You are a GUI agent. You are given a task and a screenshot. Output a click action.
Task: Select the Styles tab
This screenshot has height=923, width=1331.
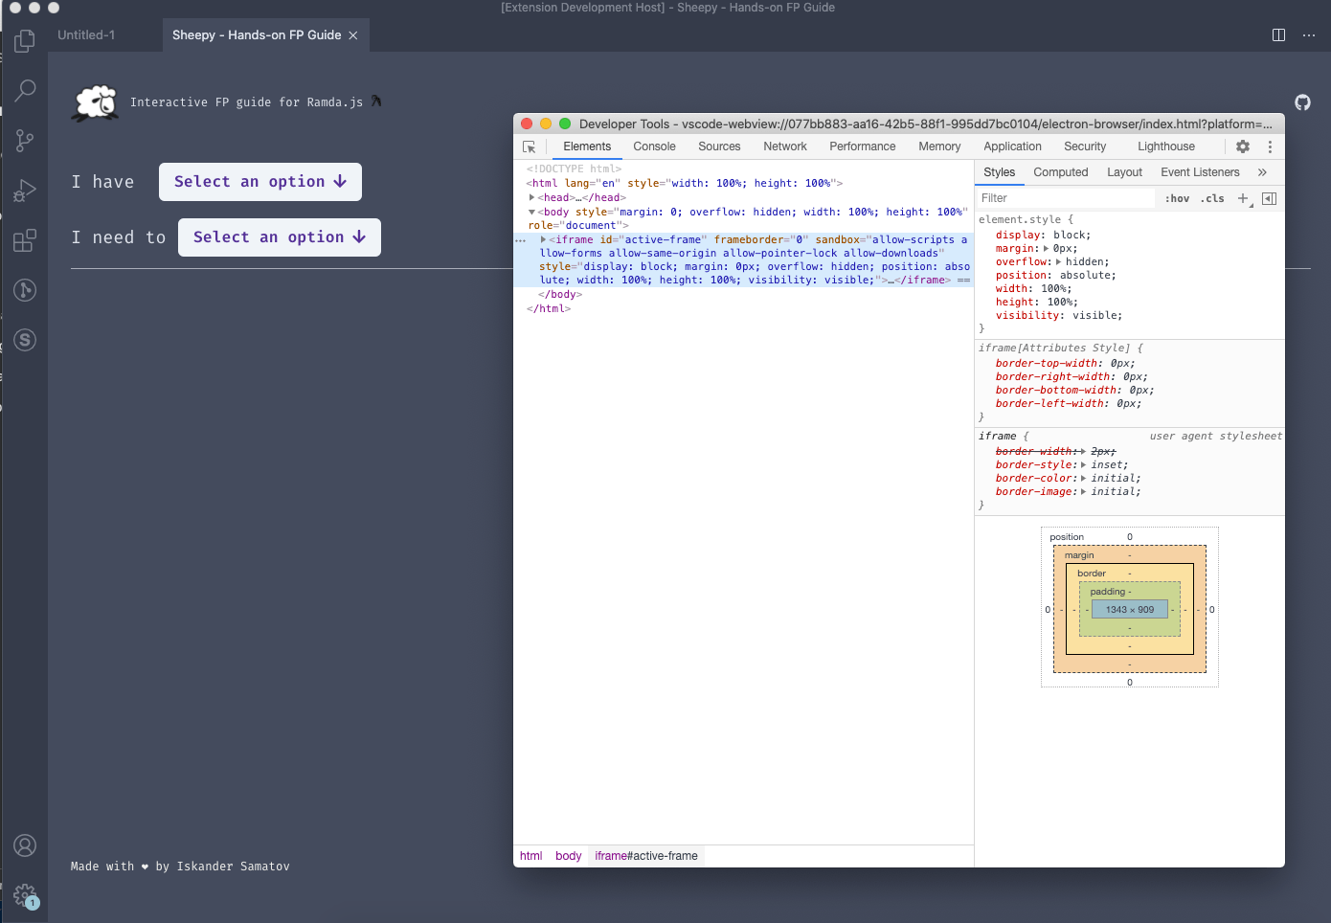tap(999, 172)
